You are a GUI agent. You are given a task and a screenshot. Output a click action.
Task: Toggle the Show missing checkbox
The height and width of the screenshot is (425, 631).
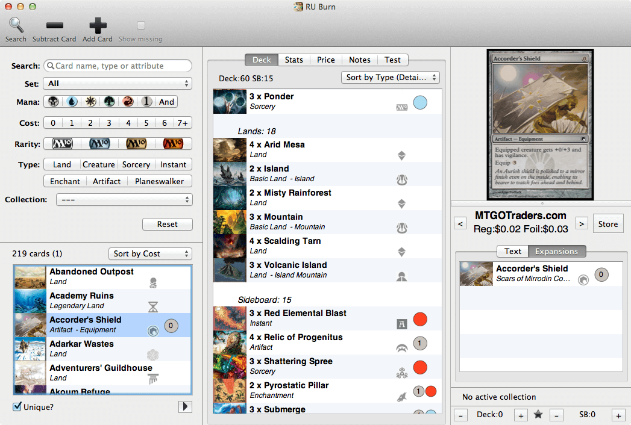point(141,25)
